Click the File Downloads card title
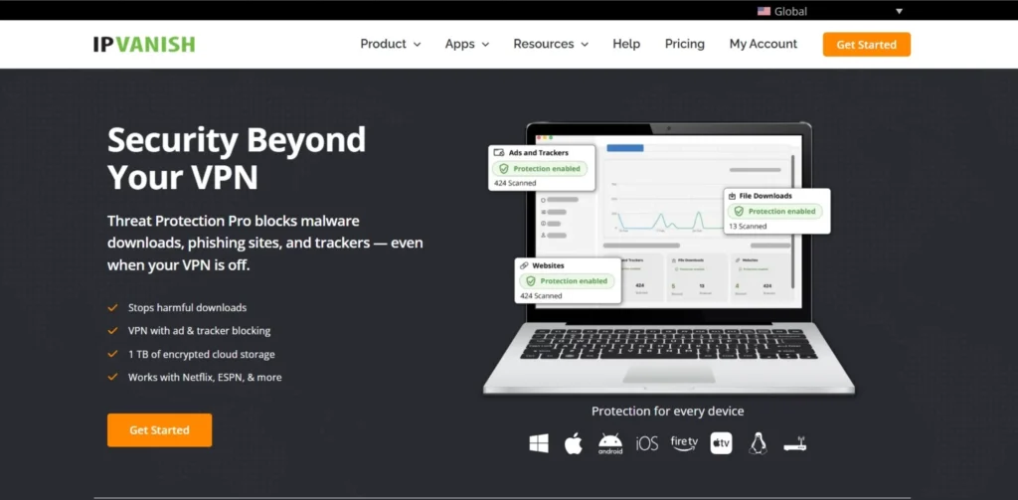 click(x=765, y=196)
